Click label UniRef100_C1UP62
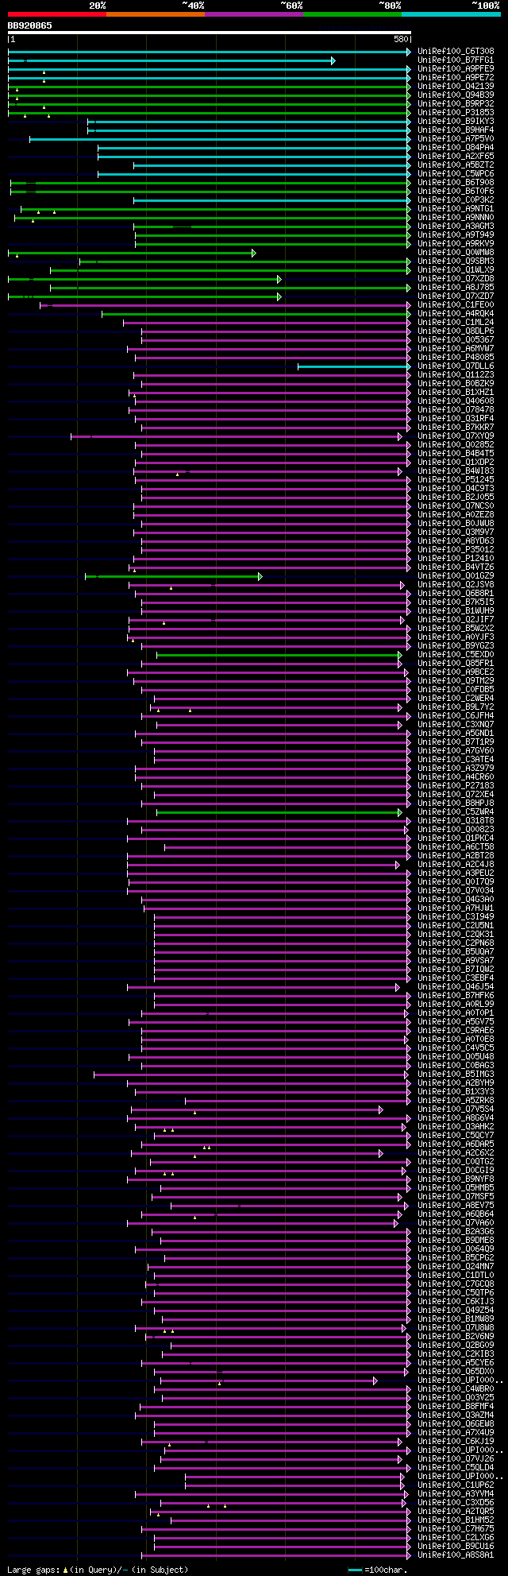508x1576 pixels. point(456,1485)
